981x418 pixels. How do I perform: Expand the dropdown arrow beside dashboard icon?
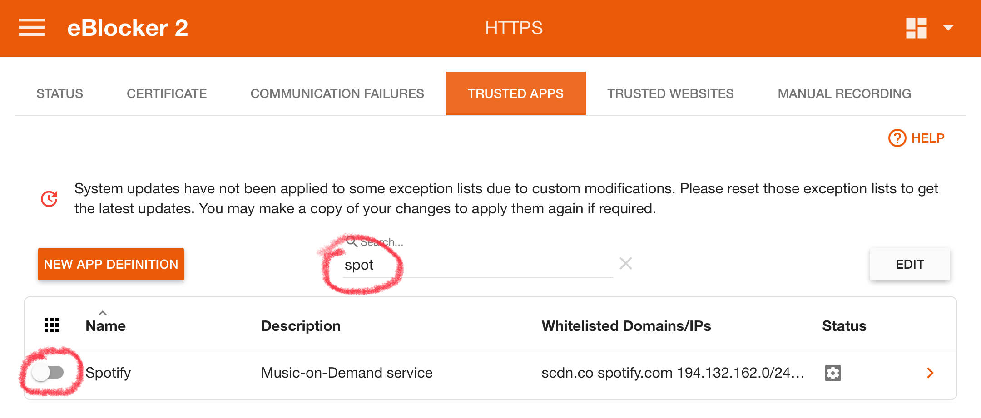(948, 28)
